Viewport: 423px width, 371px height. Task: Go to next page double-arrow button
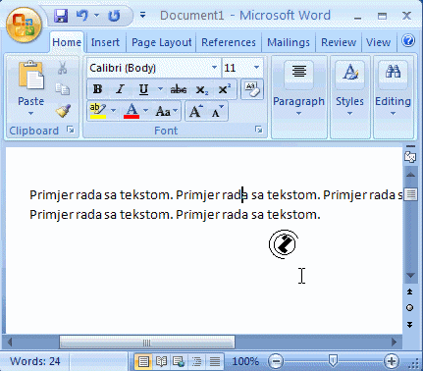(409, 324)
